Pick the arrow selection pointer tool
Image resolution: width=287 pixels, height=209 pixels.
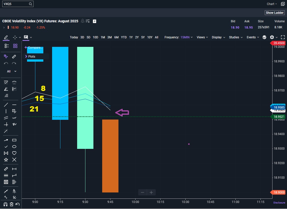(x=6, y=56)
